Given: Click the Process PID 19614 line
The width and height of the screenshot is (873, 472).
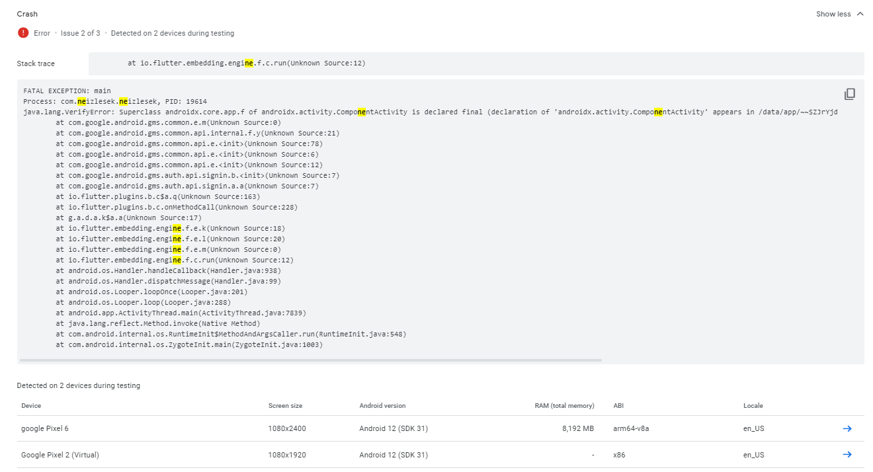Looking at the screenshot, I should pos(115,101).
